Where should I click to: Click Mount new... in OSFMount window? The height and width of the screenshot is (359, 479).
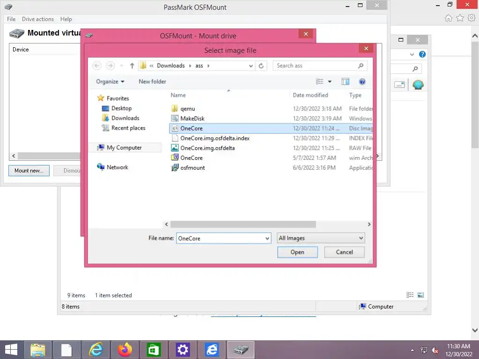(29, 171)
